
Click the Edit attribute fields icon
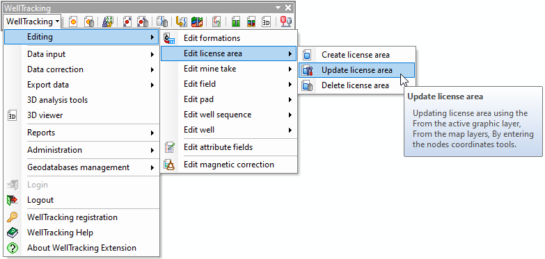pyautogui.click(x=169, y=147)
